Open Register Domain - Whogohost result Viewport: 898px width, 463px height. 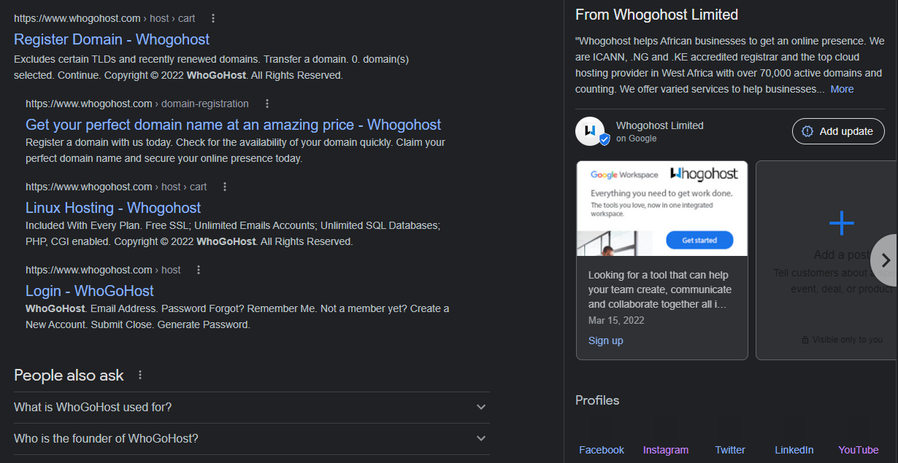click(112, 39)
